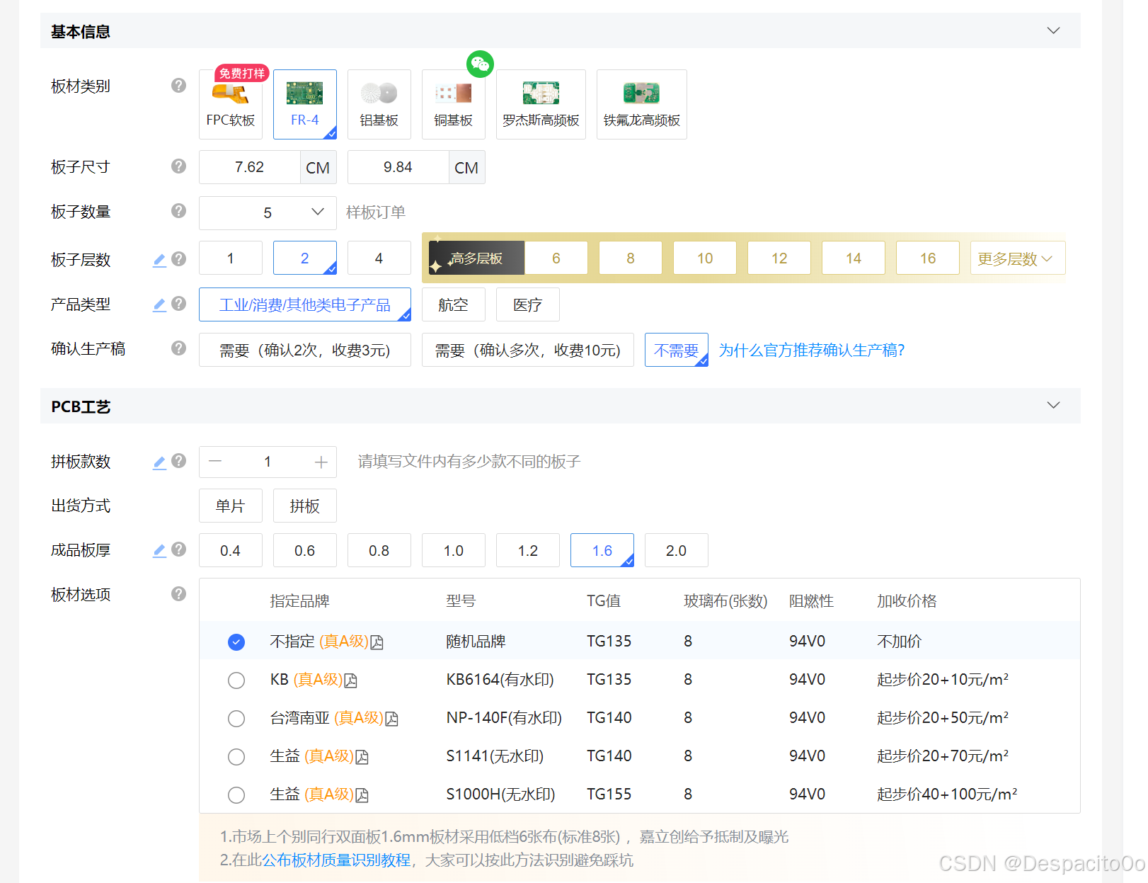The image size is (1148, 883).
Task: Open help icon for 板子层数
Action: tap(179, 259)
